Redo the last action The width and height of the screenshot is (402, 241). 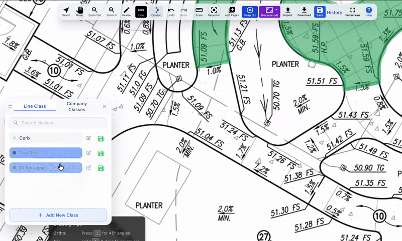[x=183, y=12]
